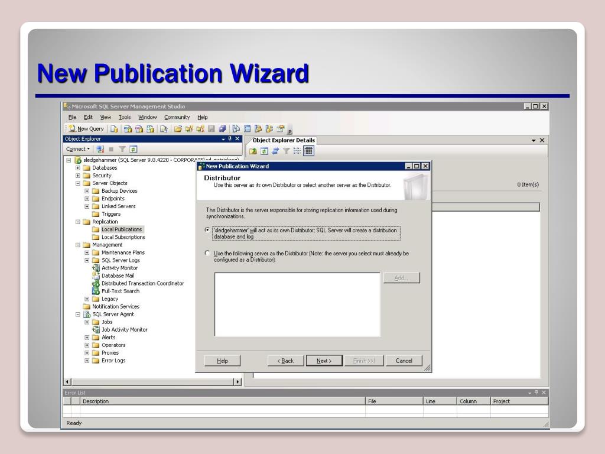
Task: Expand the Linked Servers node
Action: (87, 206)
